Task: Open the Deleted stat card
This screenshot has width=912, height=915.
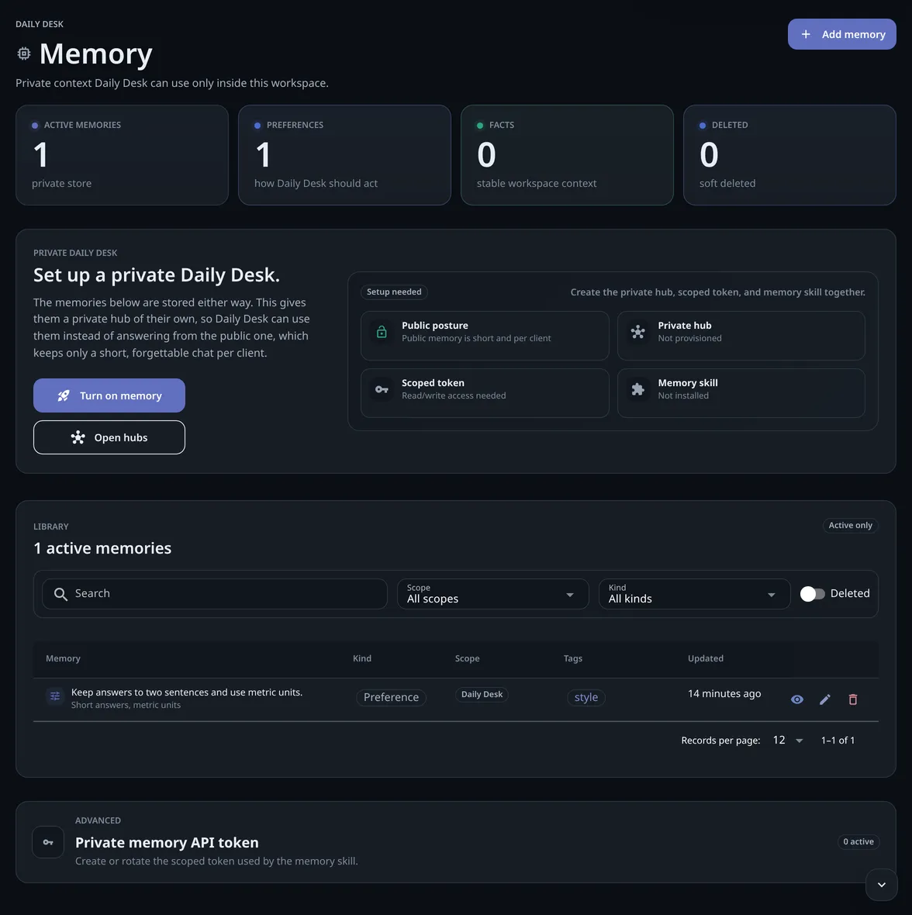Action: click(x=789, y=154)
